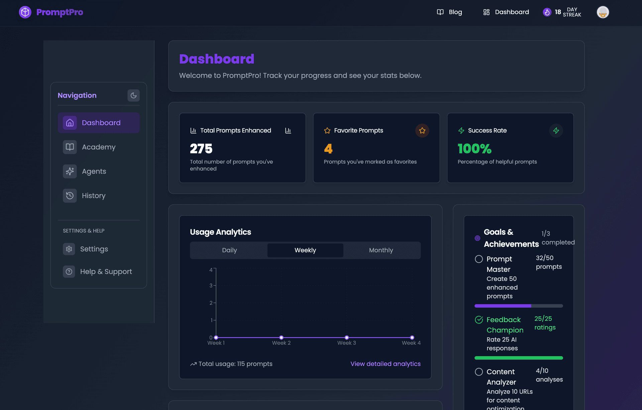The width and height of the screenshot is (642, 410).
Task: Select the Week 3 data point on chart
Action: click(x=346, y=337)
